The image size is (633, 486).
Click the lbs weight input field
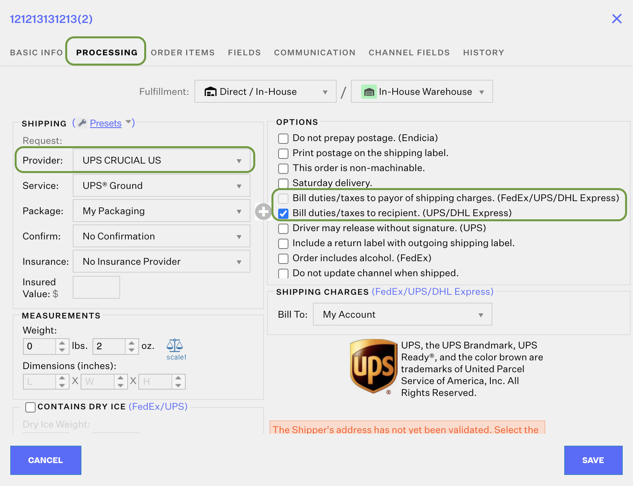[40, 347]
